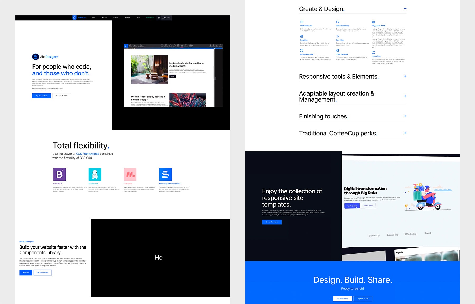Click the Try Now For Free hero button

pos(41,96)
